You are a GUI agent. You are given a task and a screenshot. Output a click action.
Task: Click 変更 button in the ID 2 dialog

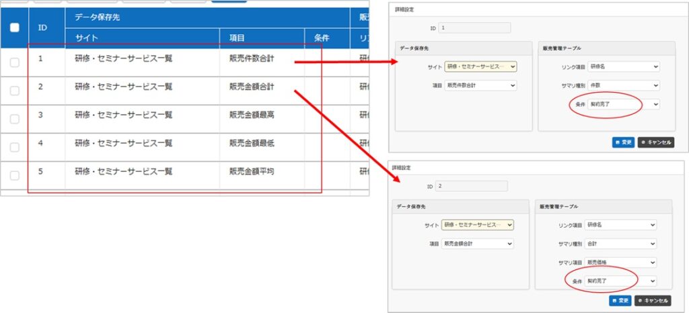coord(620,300)
